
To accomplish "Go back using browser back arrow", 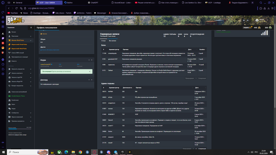I will (9, 8).
